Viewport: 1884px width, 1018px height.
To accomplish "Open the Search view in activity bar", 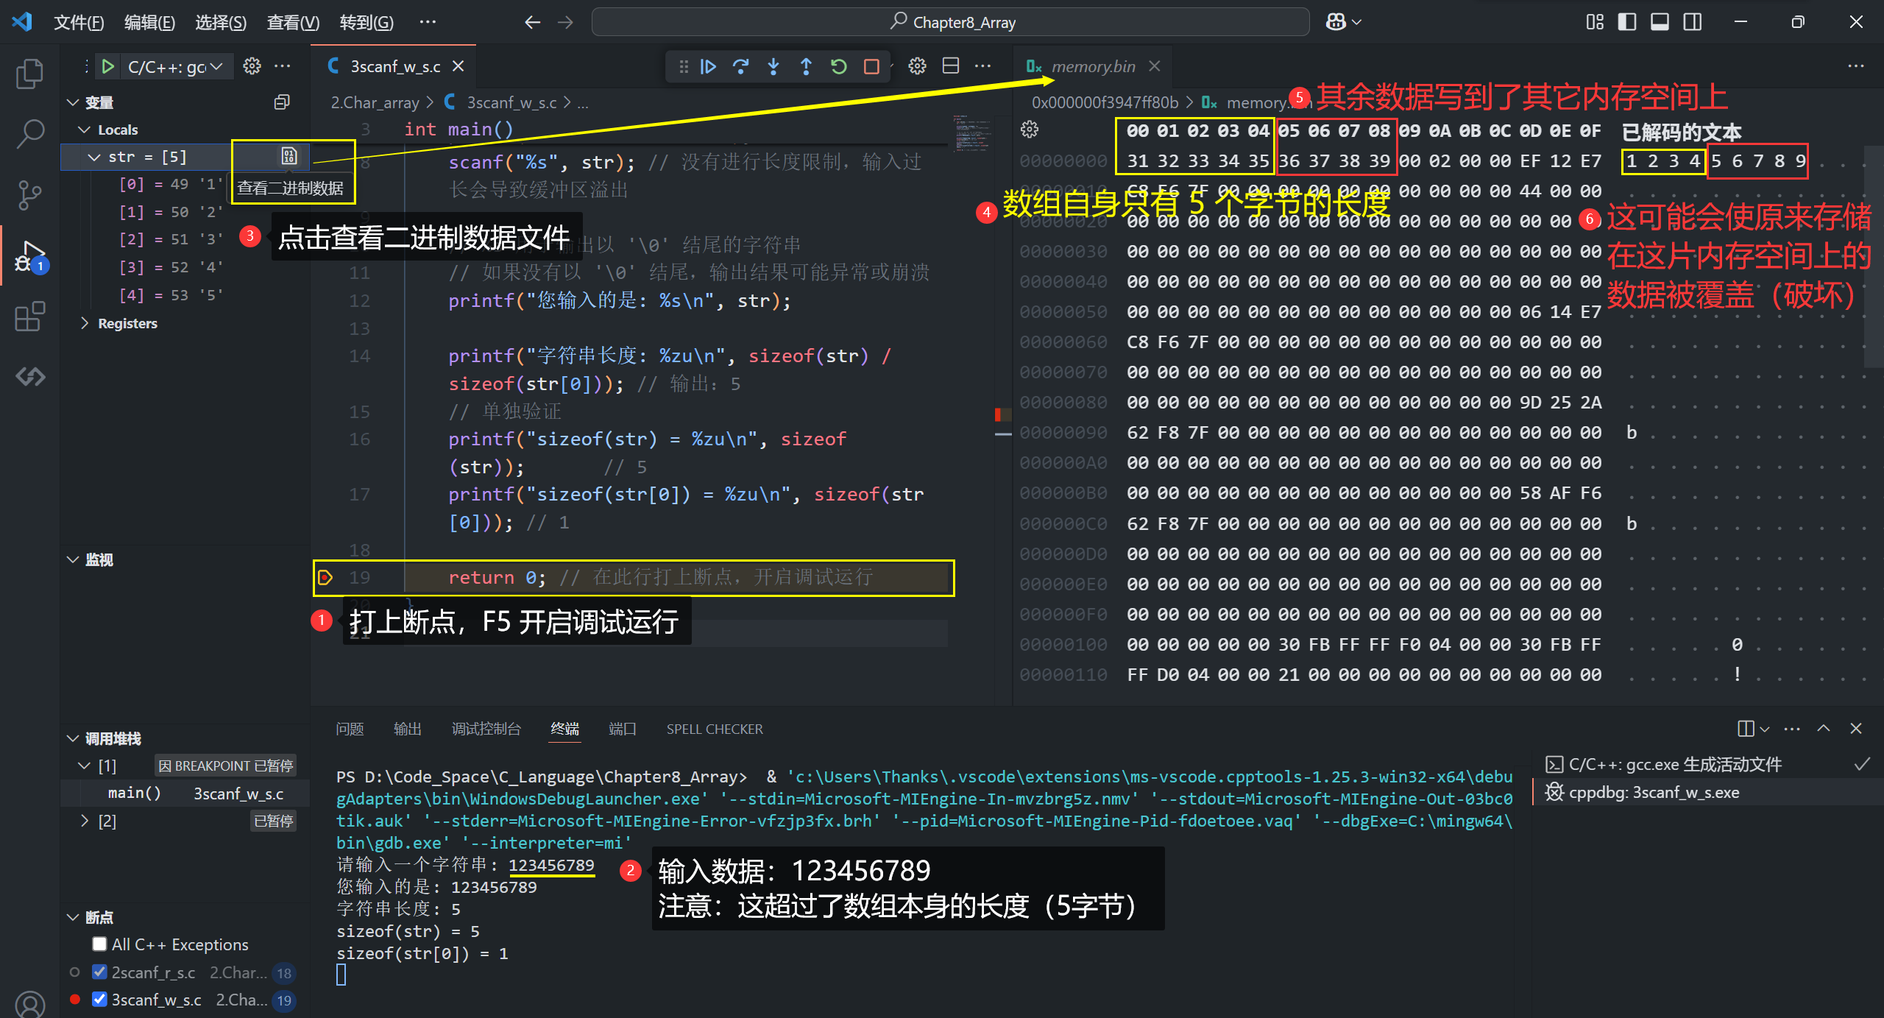I will (x=29, y=134).
